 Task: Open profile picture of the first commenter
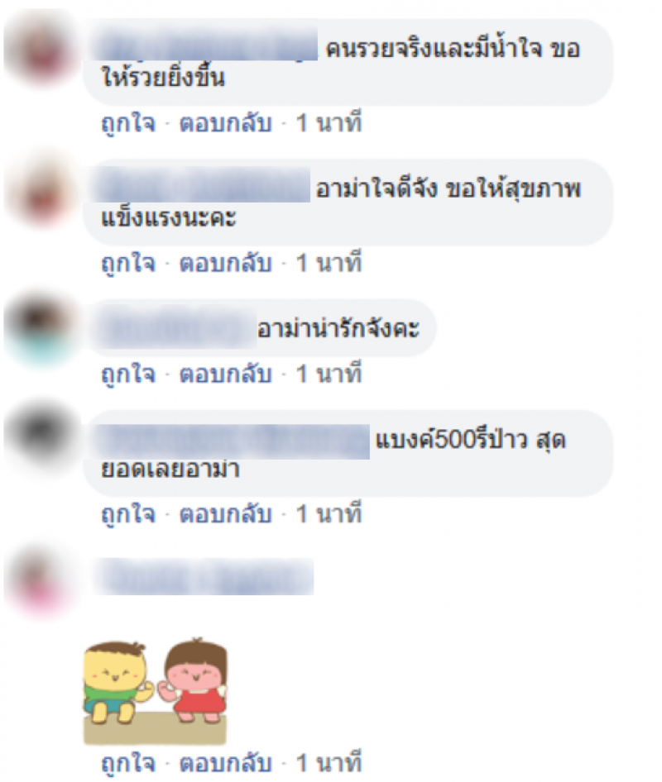pyautogui.click(x=42, y=51)
